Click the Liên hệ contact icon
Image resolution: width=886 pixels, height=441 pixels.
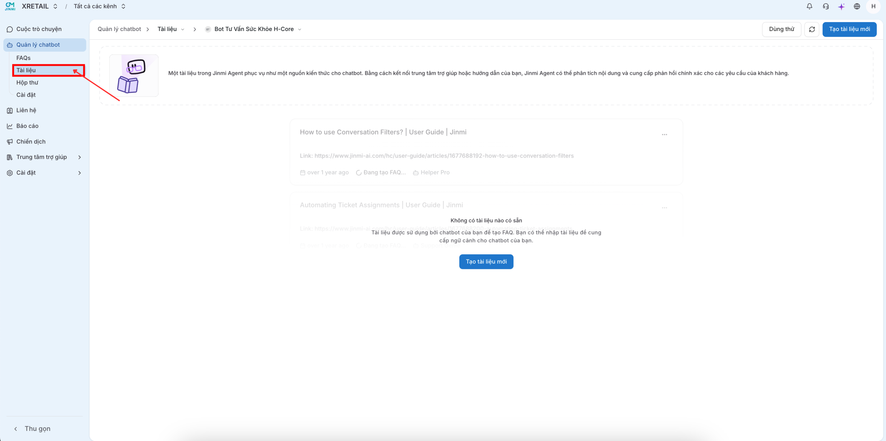(x=10, y=111)
